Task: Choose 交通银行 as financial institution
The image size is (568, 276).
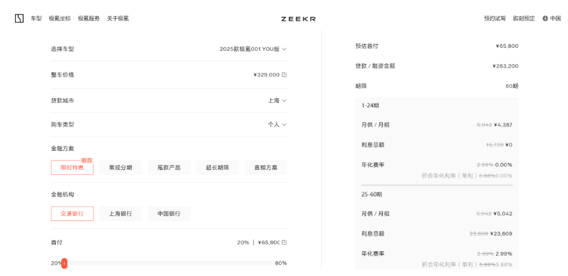Action: click(x=72, y=214)
